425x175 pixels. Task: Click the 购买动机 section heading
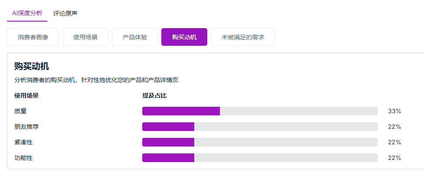(31, 66)
